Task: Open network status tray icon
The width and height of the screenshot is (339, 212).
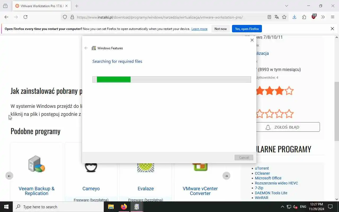Action: [x=289, y=207]
